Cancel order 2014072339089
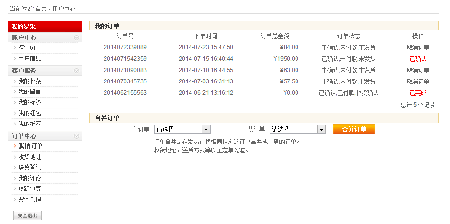Viewport: 450px width, 224px height. (x=418, y=47)
